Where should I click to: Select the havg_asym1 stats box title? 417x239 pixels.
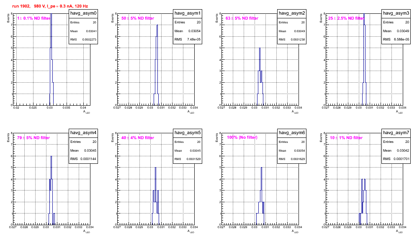[188, 13]
